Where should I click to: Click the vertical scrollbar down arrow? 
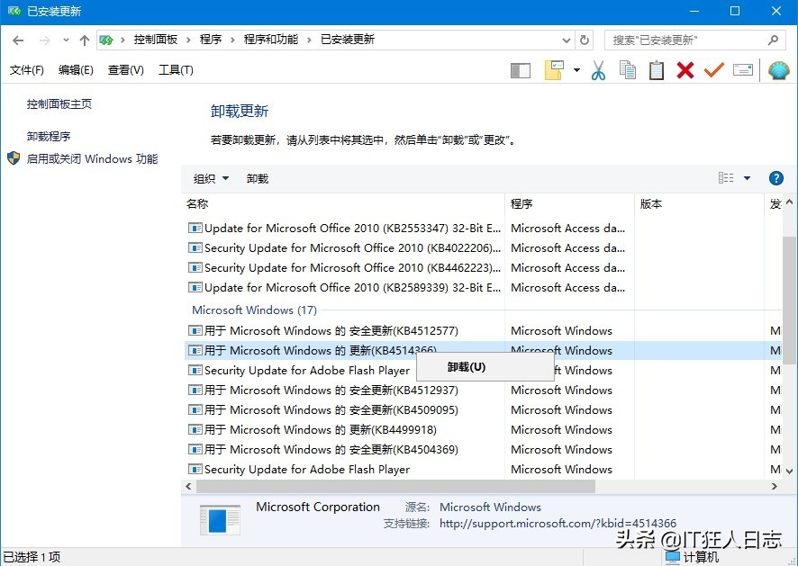coord(789,472)
